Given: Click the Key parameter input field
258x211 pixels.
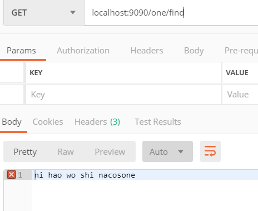Looking at the screenshot, I should coord(124,95).
